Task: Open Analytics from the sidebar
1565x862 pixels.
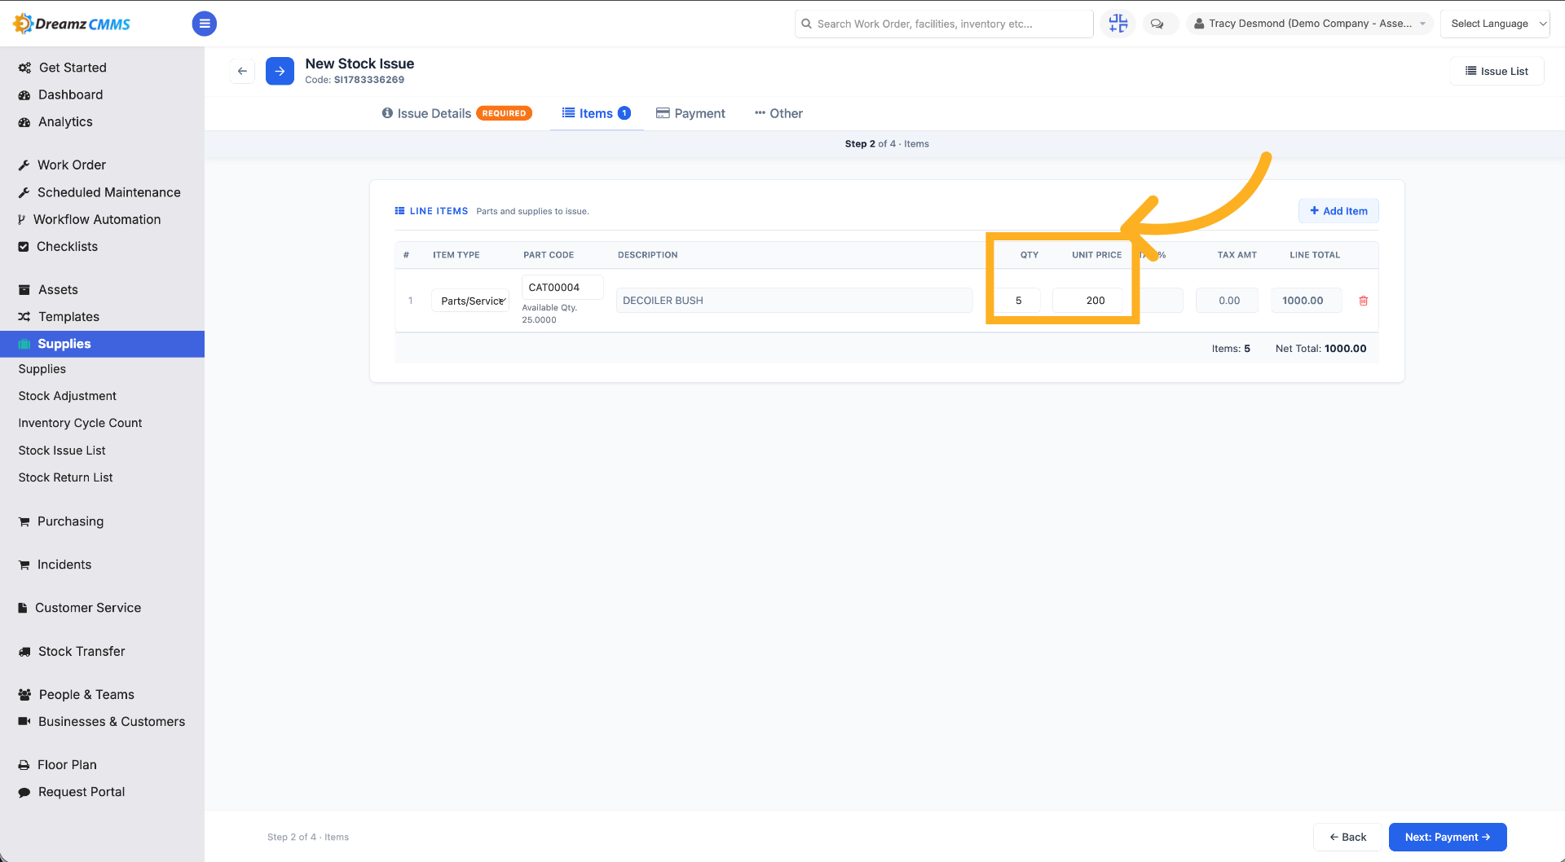Action: coord(65,121)
